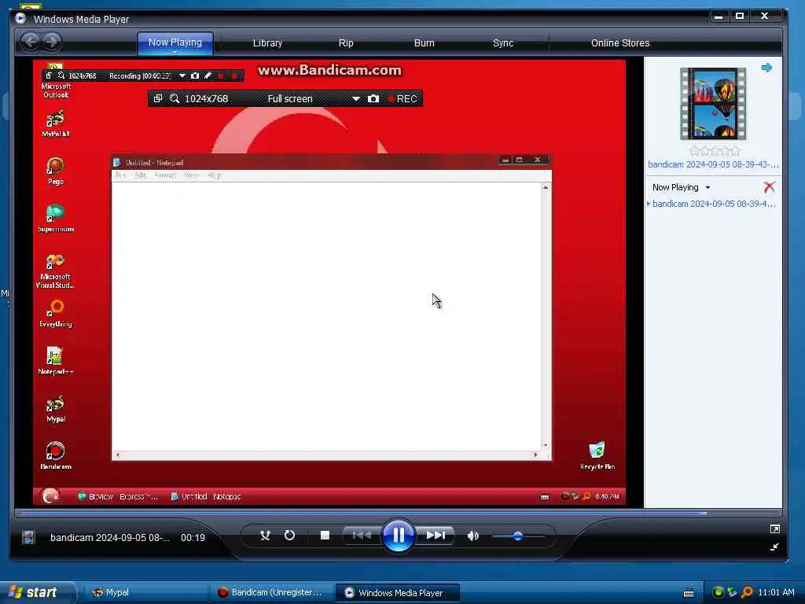Open the Rip tab
This screenshot has height=604, width=805.
pyautogui.click(x=346, y=43)
